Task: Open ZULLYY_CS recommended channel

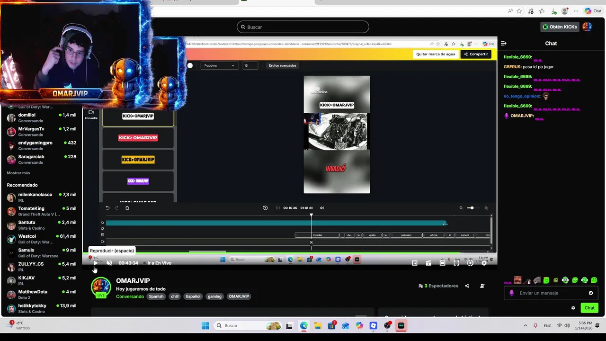Action: (42, 267)
